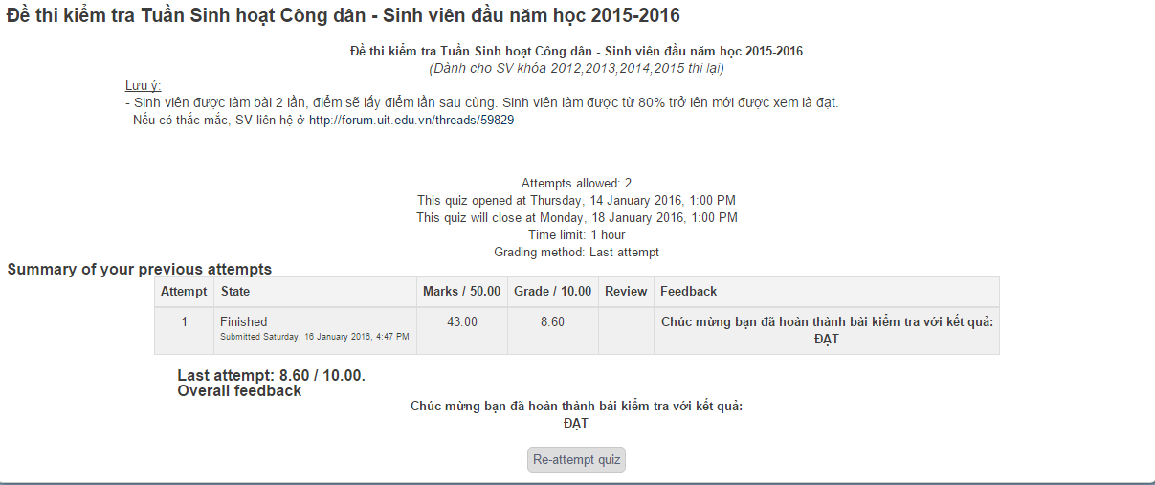Image resolution: width=1155 pixels, height=485 pixels.
Task: Click the State column header
Action: pyautogui.click(x=235, y=291)
